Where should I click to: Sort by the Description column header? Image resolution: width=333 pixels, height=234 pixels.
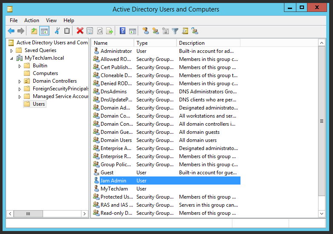208,43
